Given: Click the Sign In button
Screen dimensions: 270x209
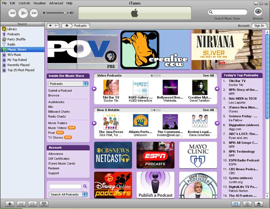Looking at the screenshot, I should coord(259,26).
